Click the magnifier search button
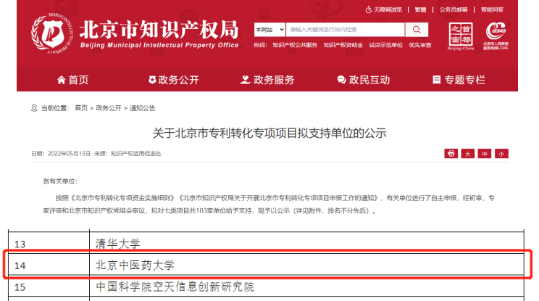The image size is (539, 301). tap(417, 30)
